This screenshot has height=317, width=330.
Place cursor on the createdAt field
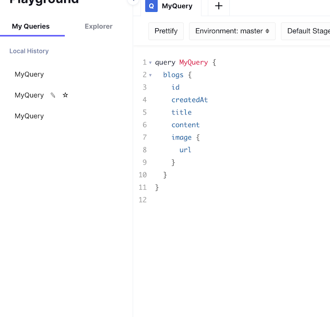click(190, 100)
